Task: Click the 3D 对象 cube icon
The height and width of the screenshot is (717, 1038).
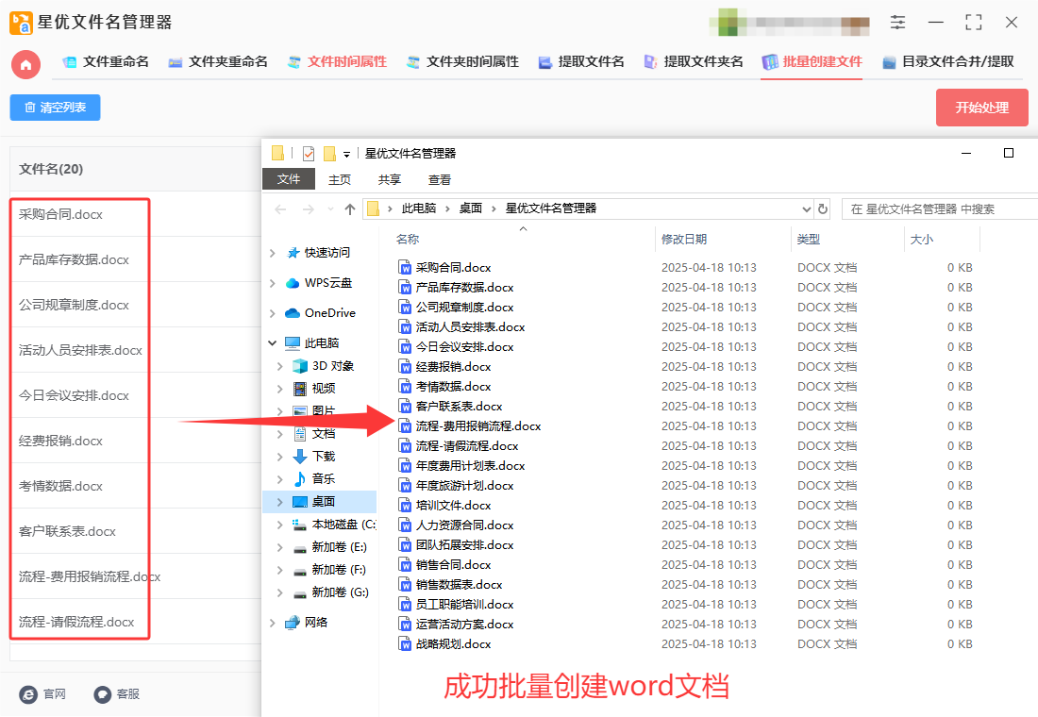Action: coord(300,366)
